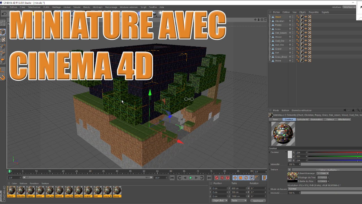362x204 pixels.
Task: Click the viewport rotate-camera icon
Action: [262, 20]
